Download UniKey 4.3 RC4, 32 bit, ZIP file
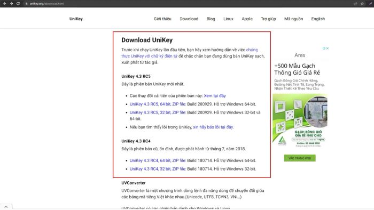Image resolution: width=374 pixels, height=210 pixels. click(158, 169)
